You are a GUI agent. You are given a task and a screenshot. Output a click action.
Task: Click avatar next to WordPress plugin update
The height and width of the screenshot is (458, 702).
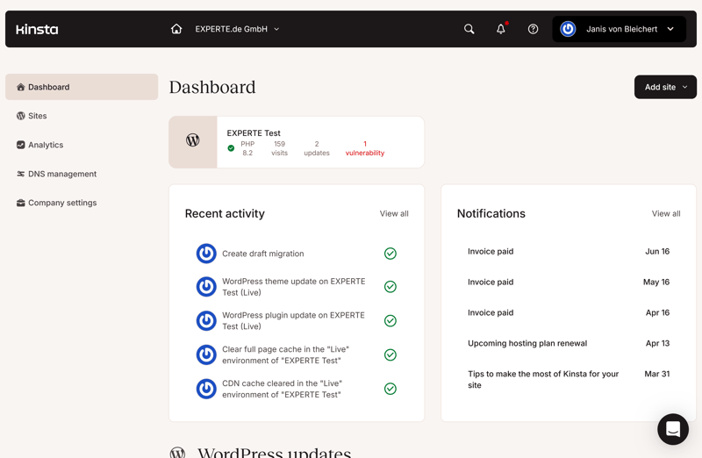point(206,320)
